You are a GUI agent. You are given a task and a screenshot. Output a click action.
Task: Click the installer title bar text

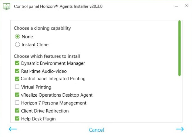[x=58, y=6]
